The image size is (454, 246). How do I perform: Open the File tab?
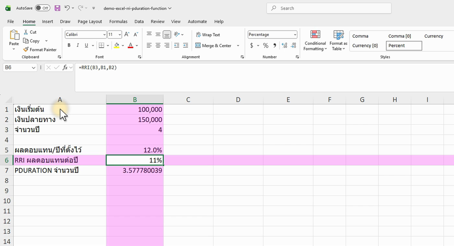[11, 22]
